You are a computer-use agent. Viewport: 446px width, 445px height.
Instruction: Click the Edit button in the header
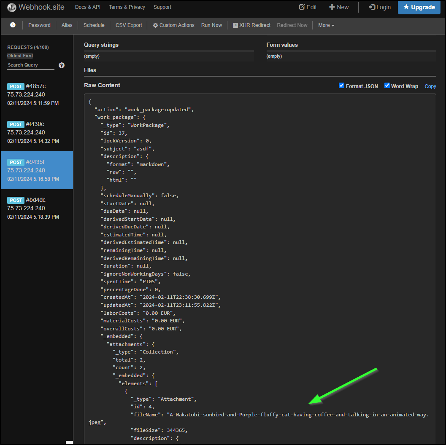click(x=308, y=8)
